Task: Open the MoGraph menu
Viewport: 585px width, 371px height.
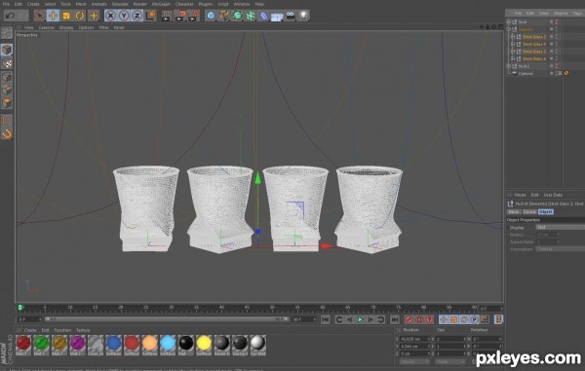Action: coord(161,4)
